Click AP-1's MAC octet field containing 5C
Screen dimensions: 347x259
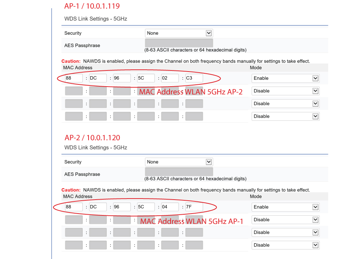pos(146,78)
